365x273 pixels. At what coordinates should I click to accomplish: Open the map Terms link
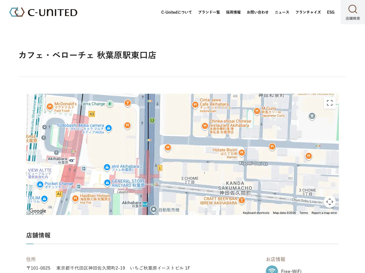tap(304, 213)
